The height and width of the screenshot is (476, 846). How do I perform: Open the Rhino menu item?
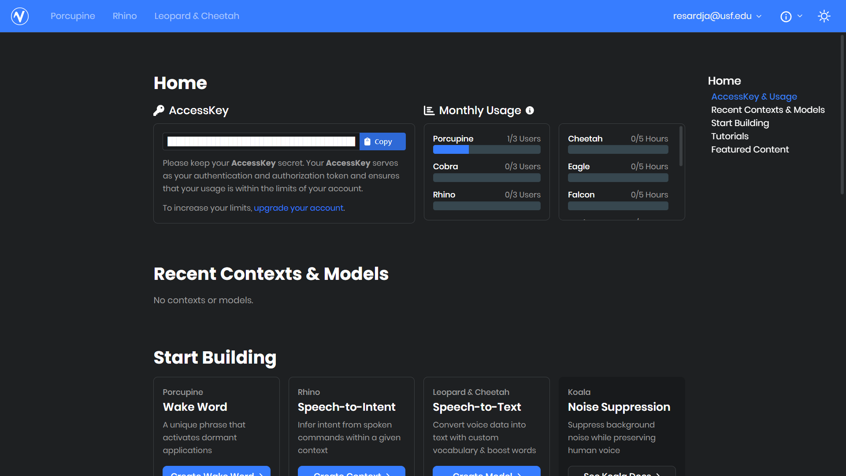pyautogui.click(x=125, y=16)
